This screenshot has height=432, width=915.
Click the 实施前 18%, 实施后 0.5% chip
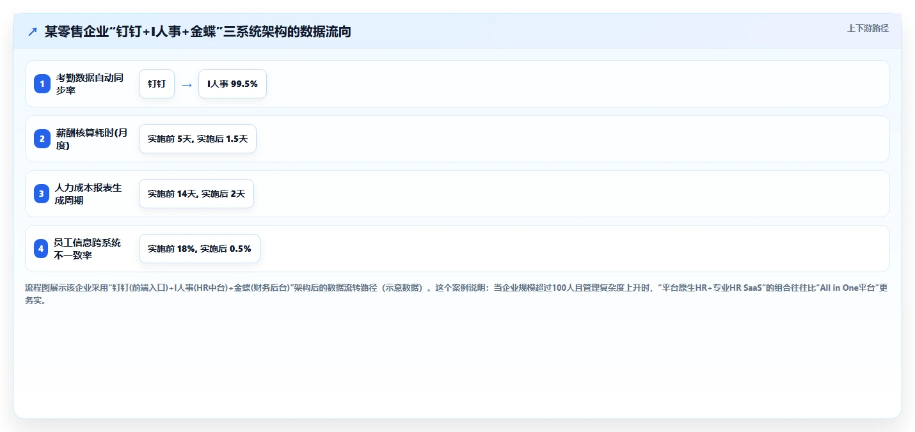tap(200, 249)
